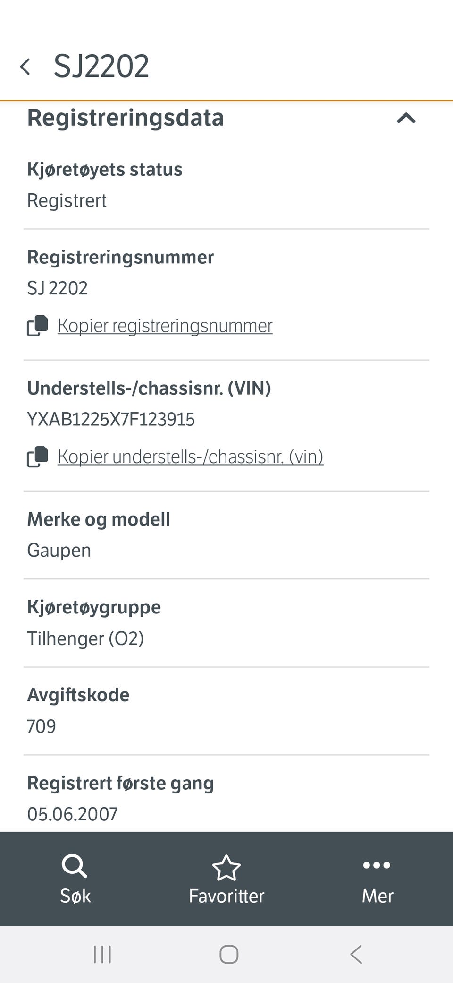Click Kopier understells-/chassisnr. (vin) link
Screen dimensions: 453x983
(191, 457)
